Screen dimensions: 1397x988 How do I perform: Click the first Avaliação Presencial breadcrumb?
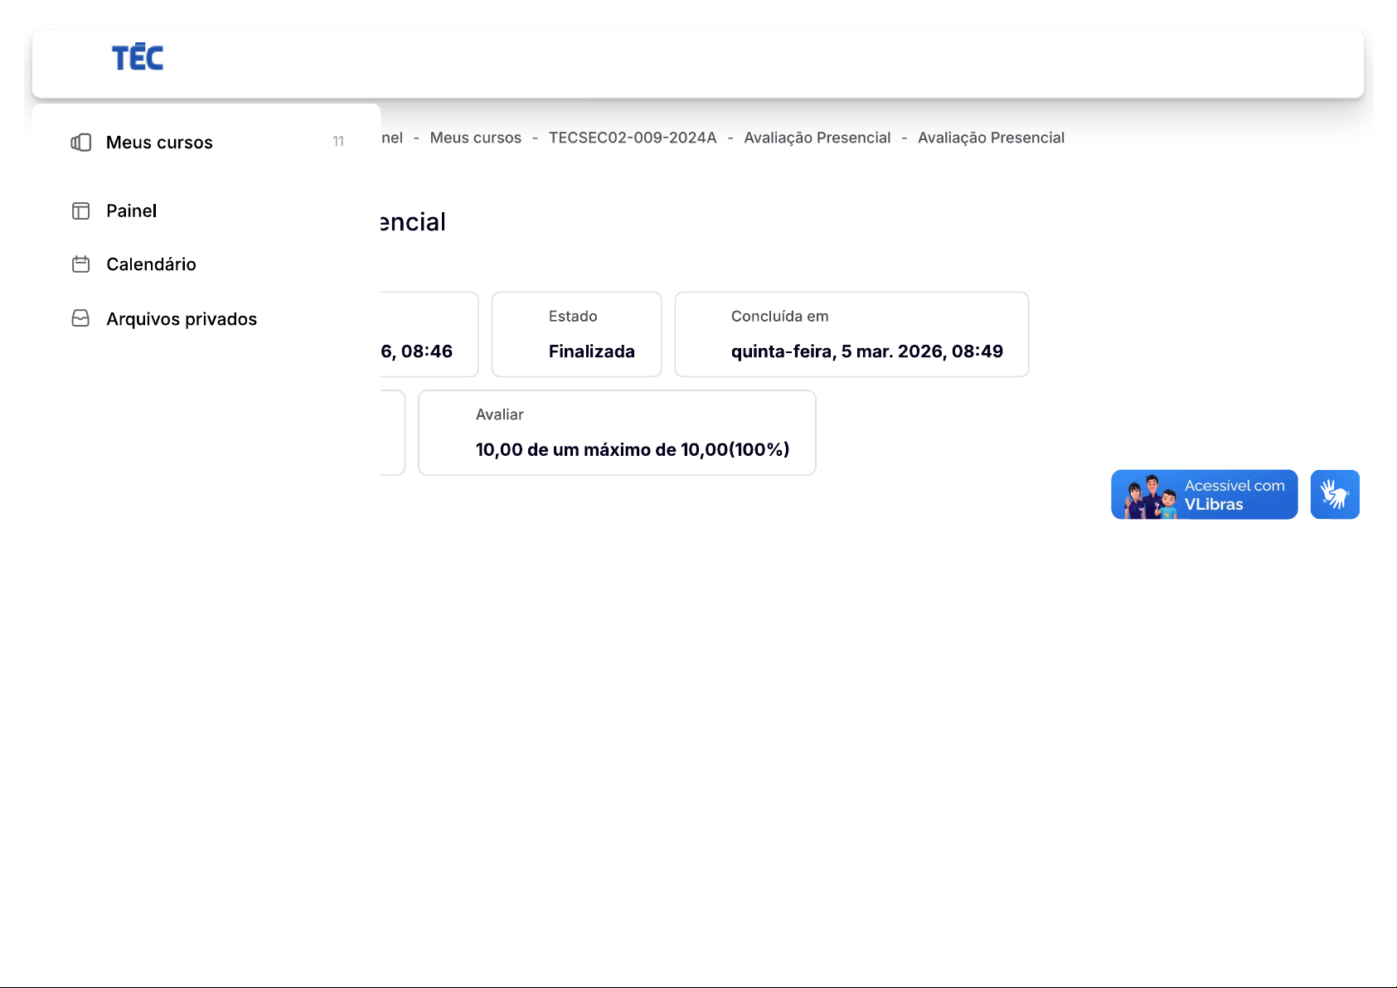817,138
